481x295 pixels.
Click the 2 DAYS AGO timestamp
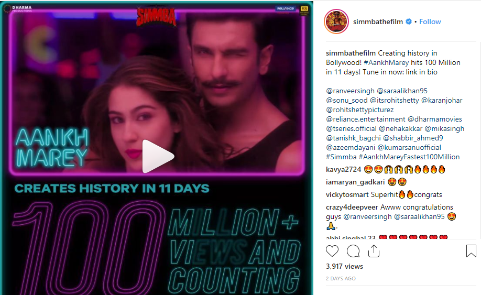341,278
